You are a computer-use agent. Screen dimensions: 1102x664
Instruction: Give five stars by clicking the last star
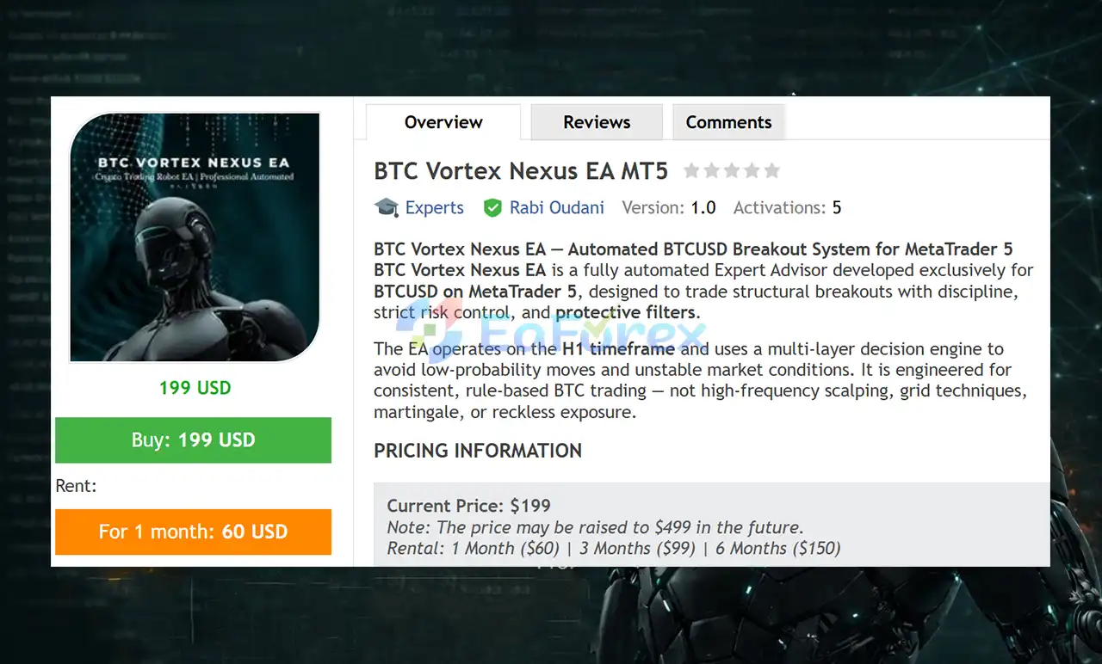point(772,170)
